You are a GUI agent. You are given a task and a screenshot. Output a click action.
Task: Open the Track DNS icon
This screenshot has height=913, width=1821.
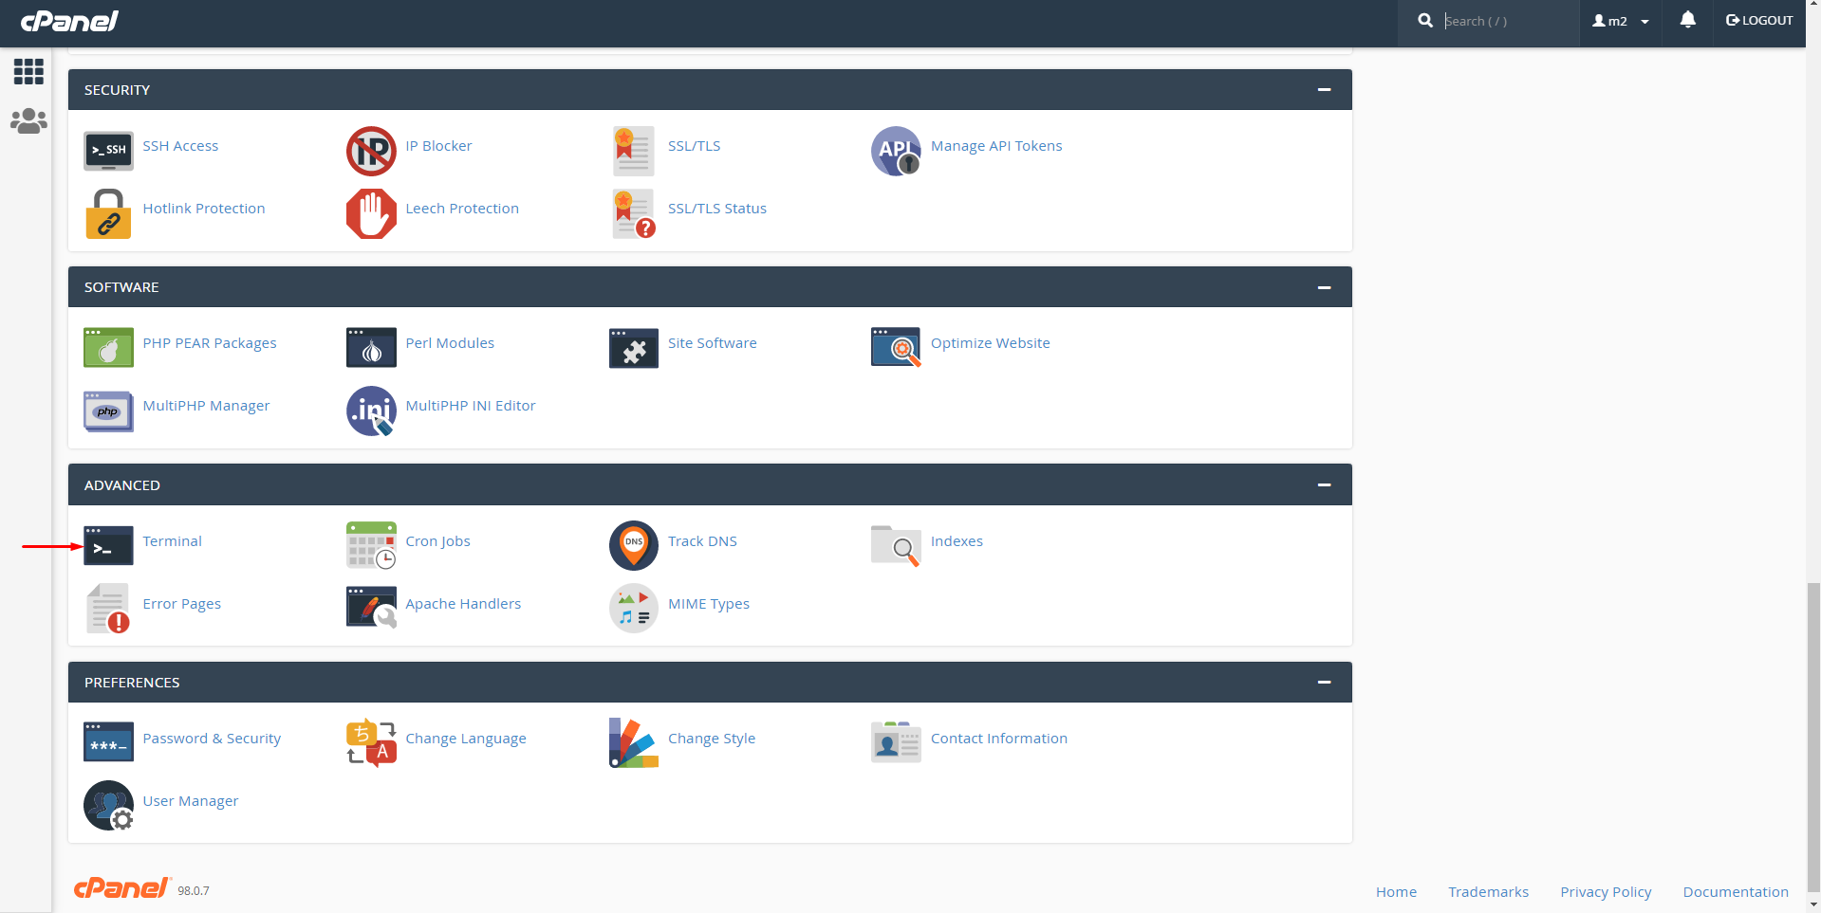point(633,545)
